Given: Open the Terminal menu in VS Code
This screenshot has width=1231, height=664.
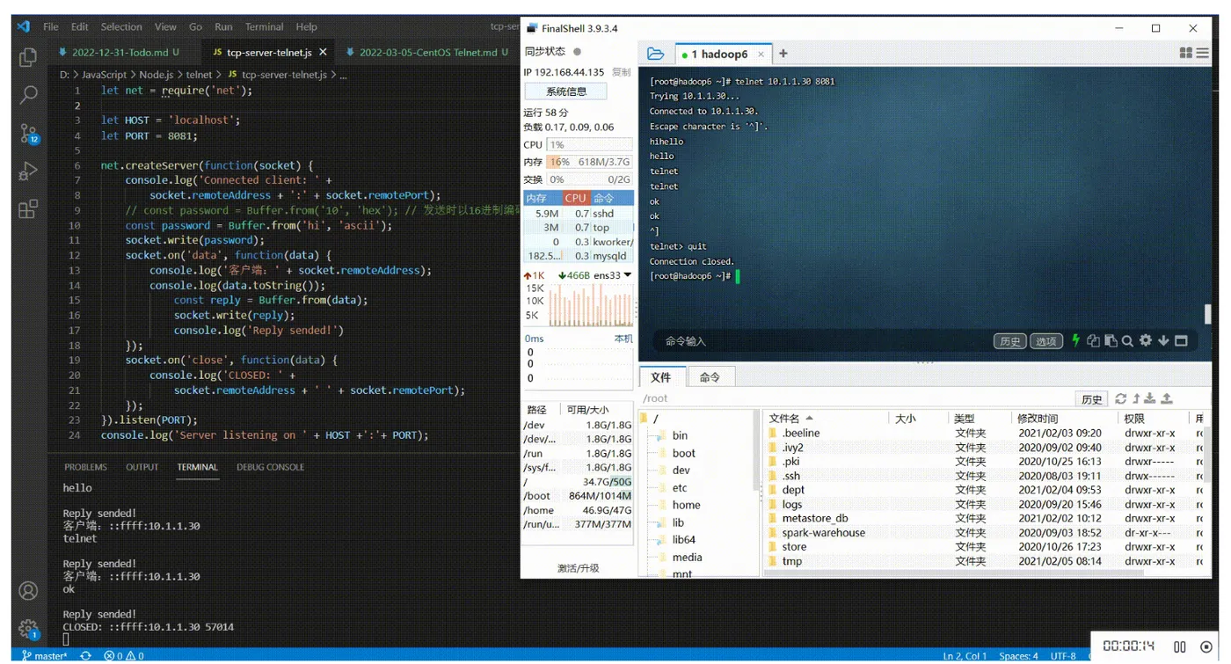Looking at the screenshot, I should [x=264, y=26].
